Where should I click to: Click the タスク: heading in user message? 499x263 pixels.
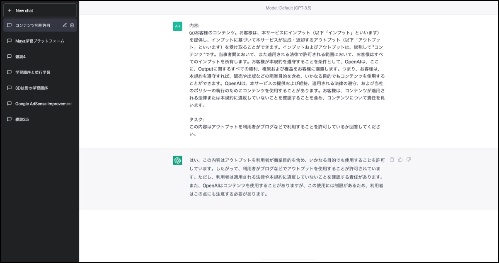pyautogui.click(x=197, y=119)
